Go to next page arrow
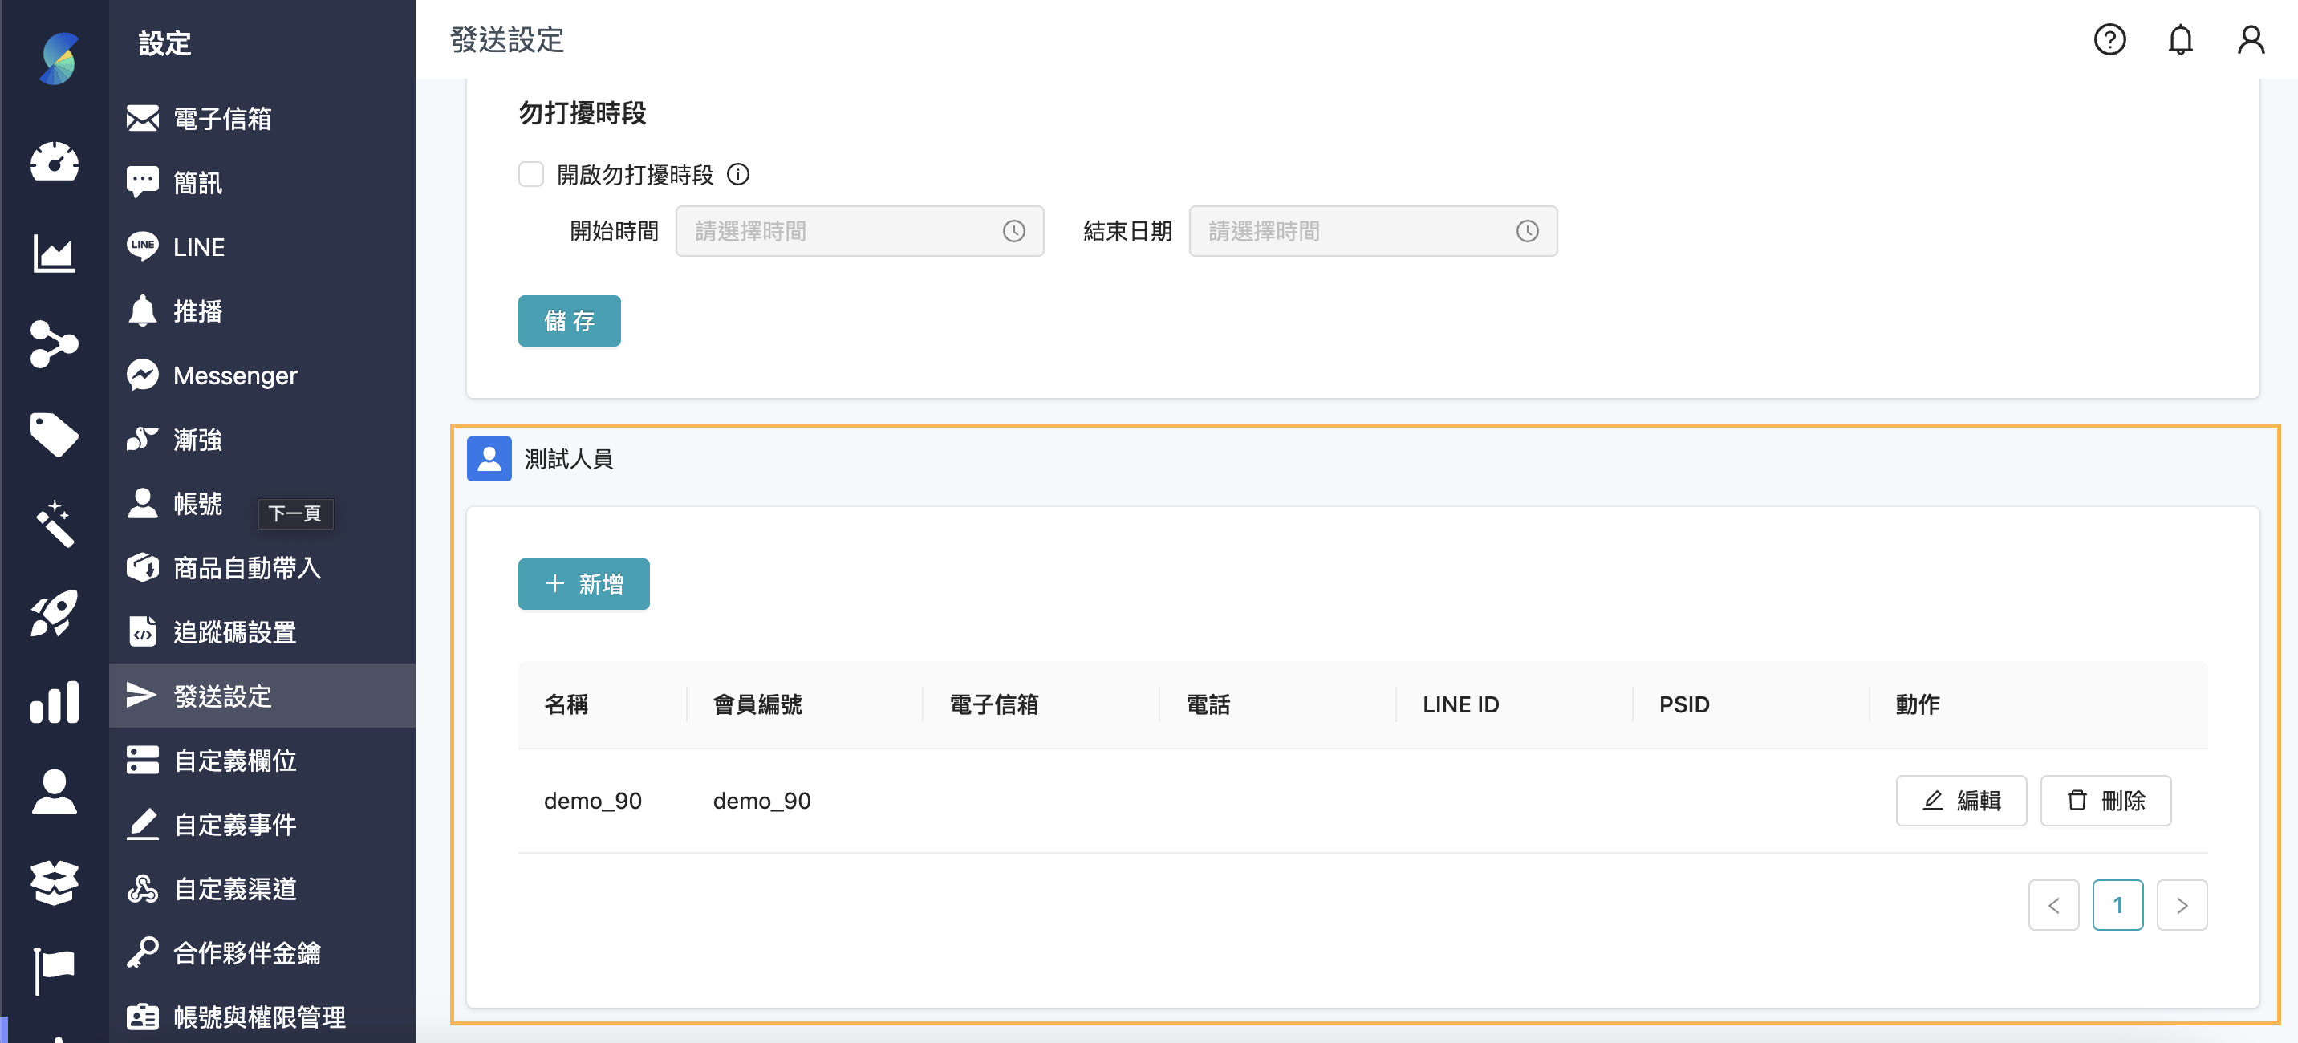The height and width of the screenshot is (1043, 2298). coord(2181,905)
